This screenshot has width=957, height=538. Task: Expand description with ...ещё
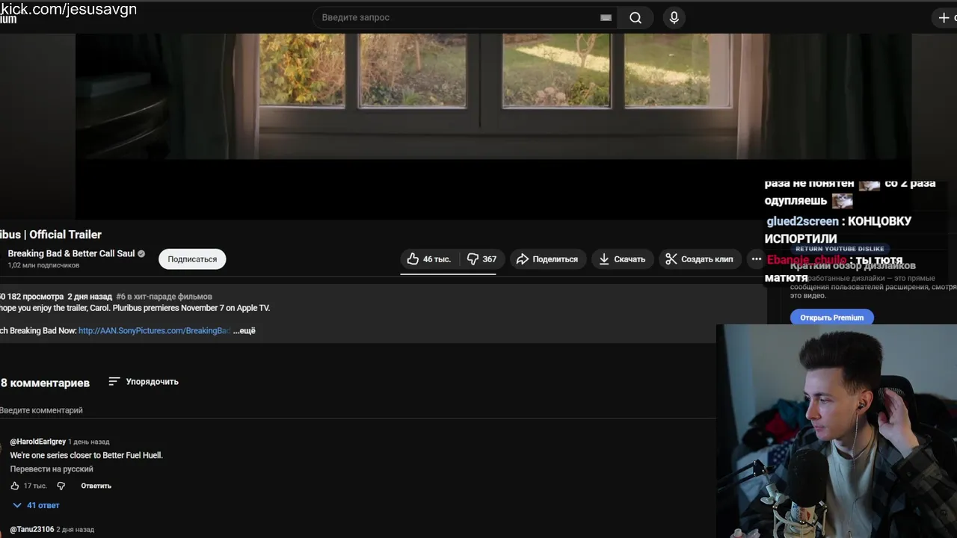tap(244, 330)
